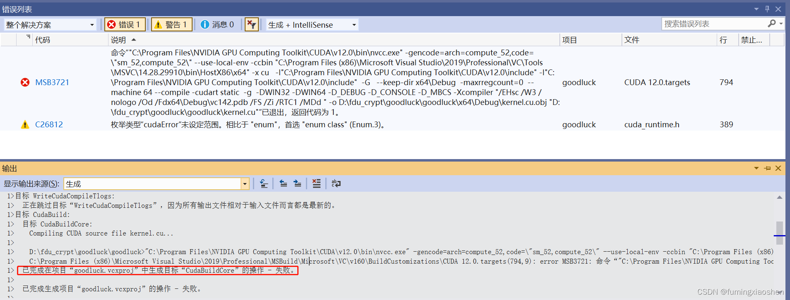Sort by the 项目 column header
Image resolution: width=790 pixels, height=300 pixels.
[x=590, y=40]
